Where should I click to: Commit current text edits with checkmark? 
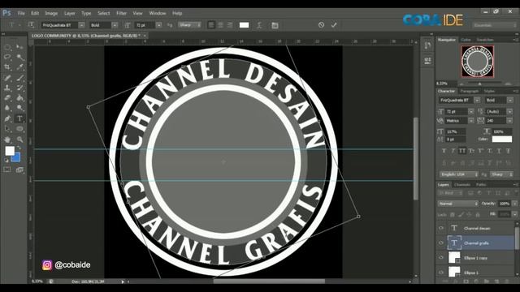click(x=334, y=25)
